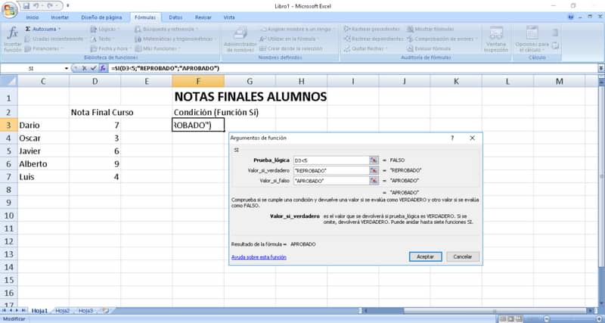This screenshot has height=323, width=605.
Task: Open Ayuda sobre esta función link
Action: coord(259,257)
